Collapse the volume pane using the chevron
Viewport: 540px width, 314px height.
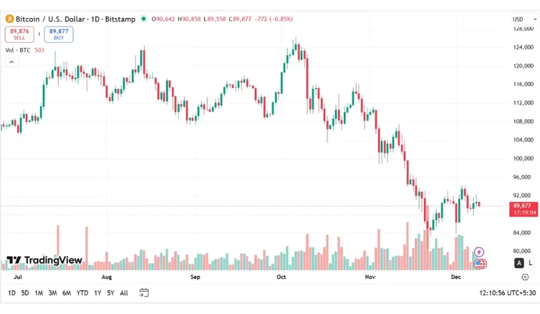[x=11, y=62]
